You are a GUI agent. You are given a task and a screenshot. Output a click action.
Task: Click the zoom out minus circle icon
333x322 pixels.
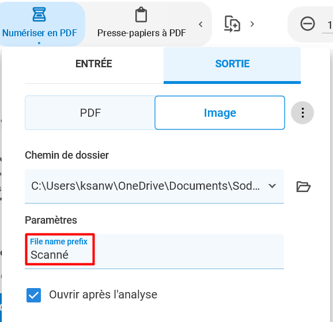point(308,24)
